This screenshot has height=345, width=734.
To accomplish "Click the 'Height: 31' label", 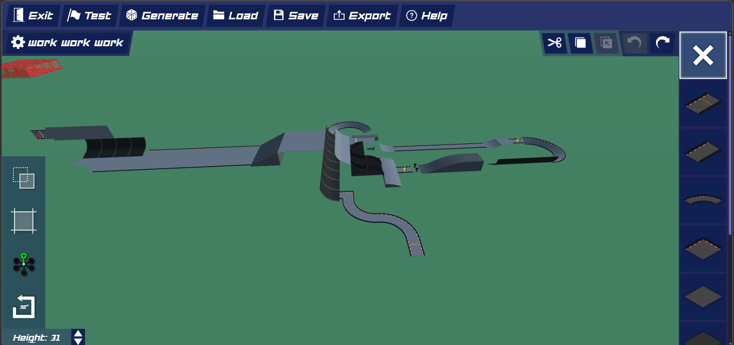I will [x=37, y=338].
